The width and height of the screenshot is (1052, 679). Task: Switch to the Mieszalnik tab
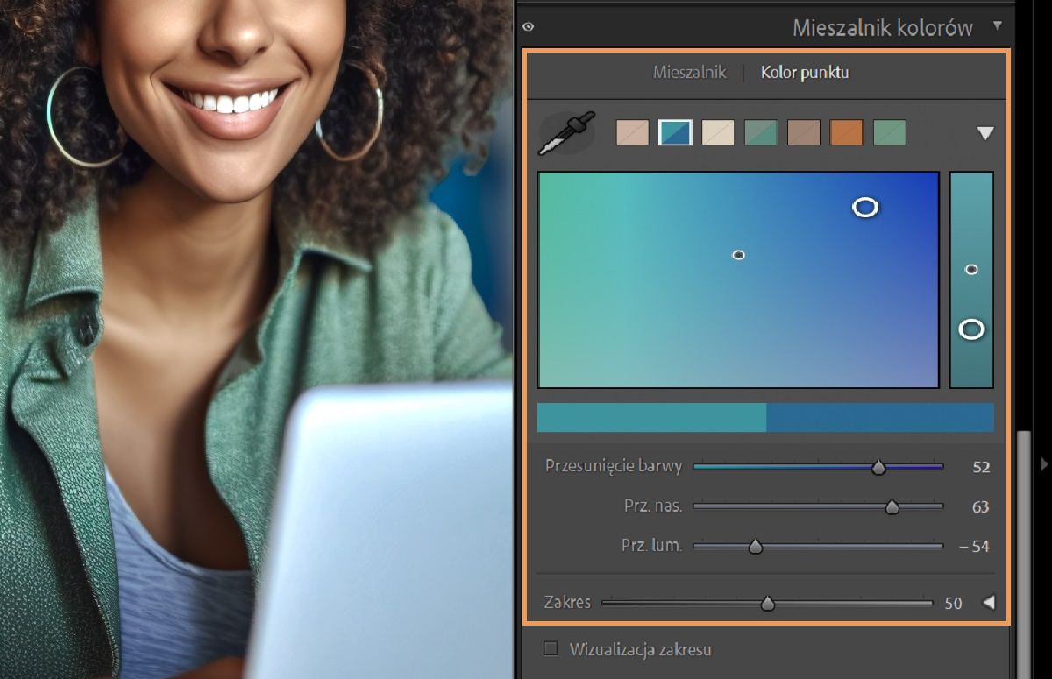(x=690, y=73)
